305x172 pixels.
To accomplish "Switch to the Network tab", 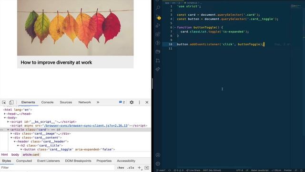I will [85, 102].
